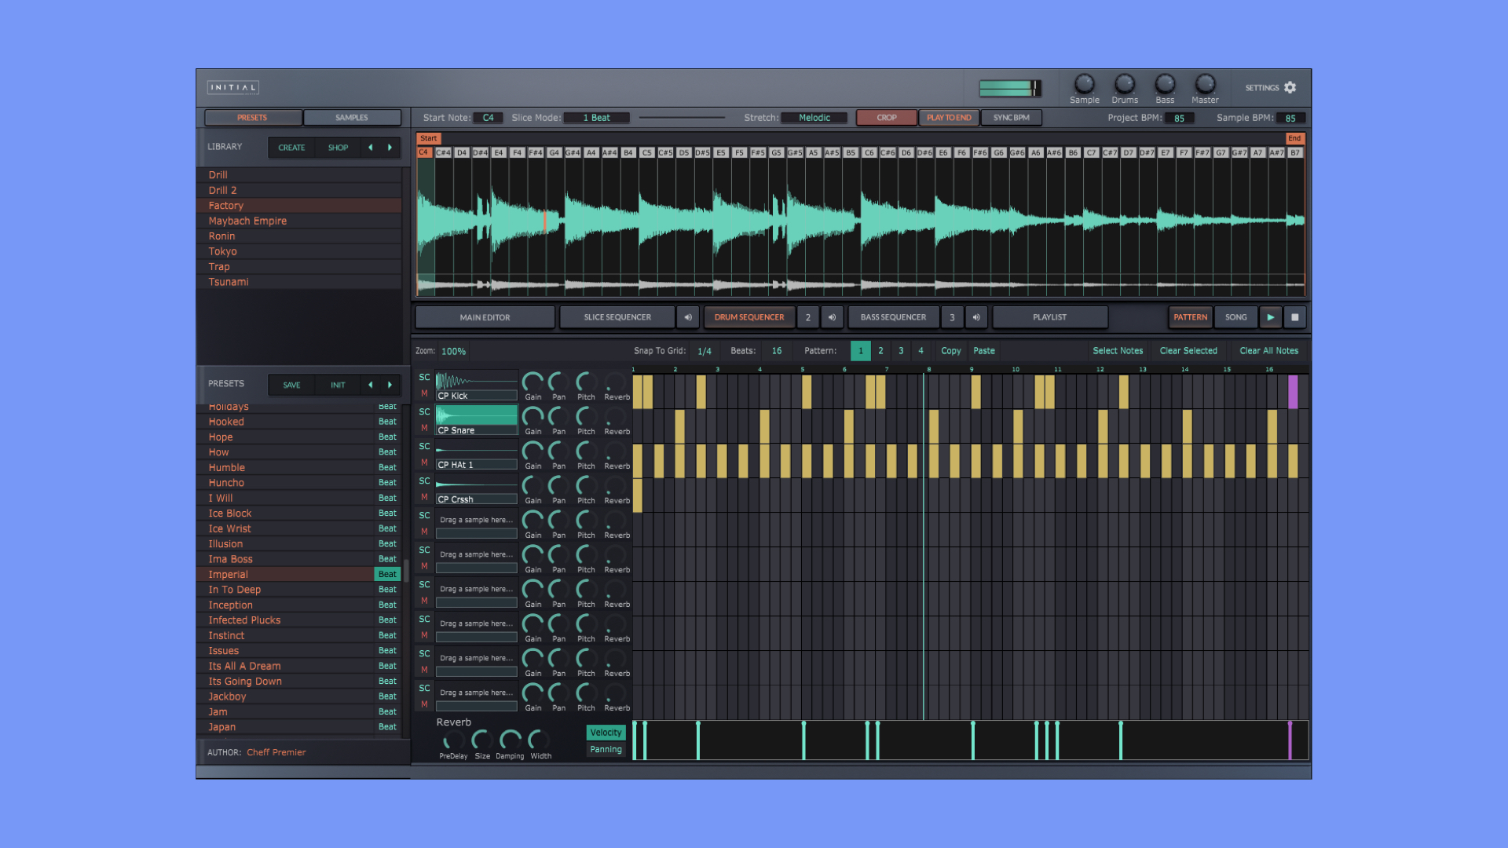This screenshot has height=848, width=1508.
Task: Click the Drum Sequencer speaker icon
Action: 832,317
